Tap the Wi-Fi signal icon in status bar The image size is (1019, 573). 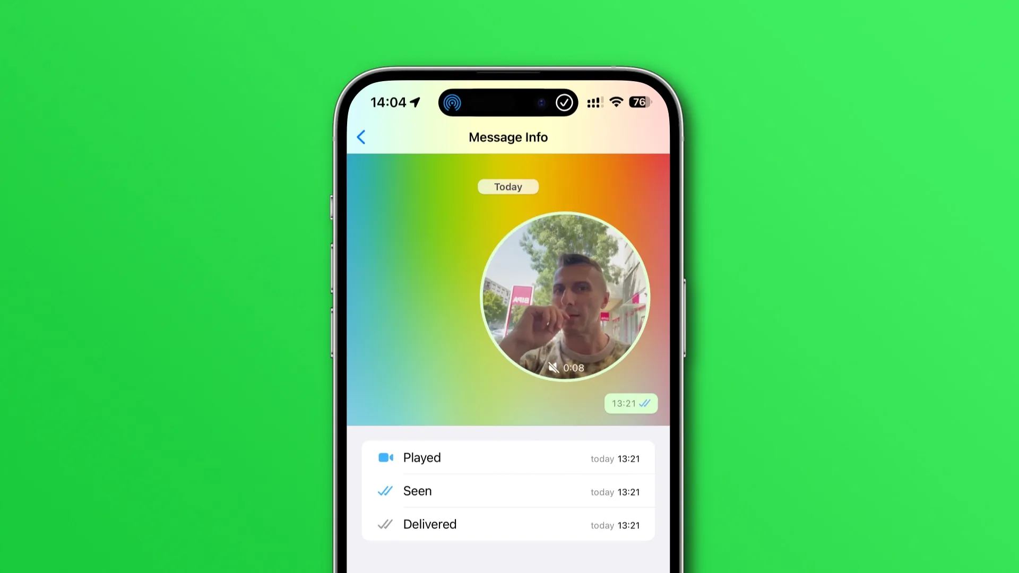tap(615, 102)
